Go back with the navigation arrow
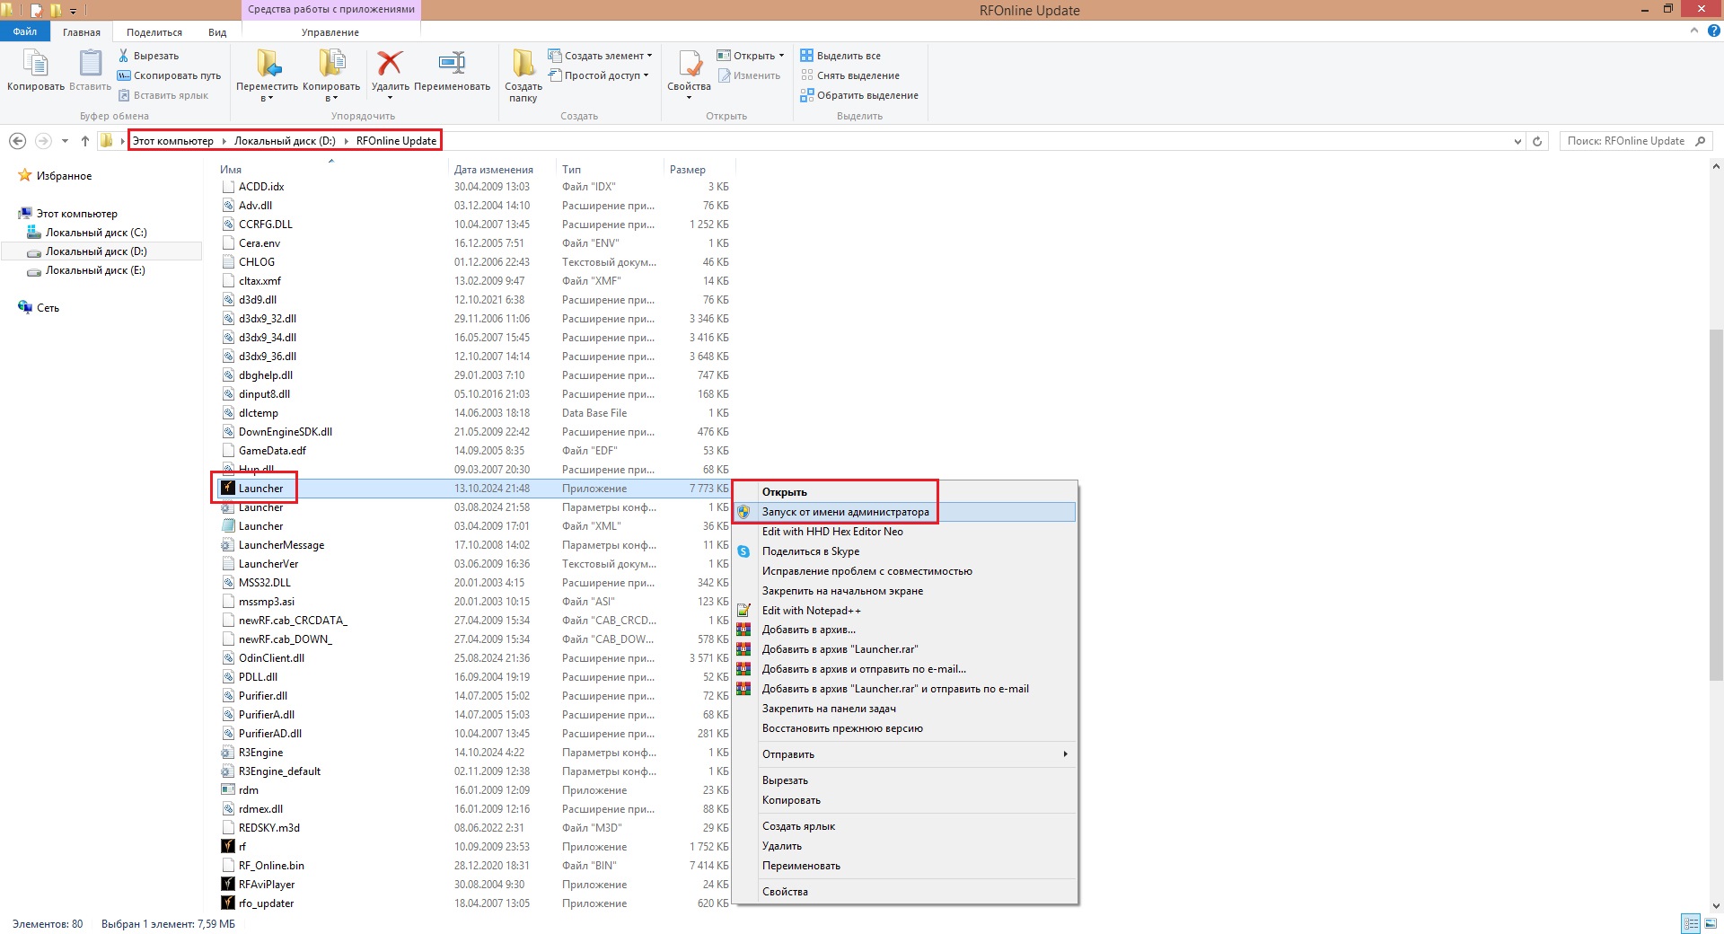Image resolution: width=1724 pixels, height=934 pixels. [x=17, y=141]
